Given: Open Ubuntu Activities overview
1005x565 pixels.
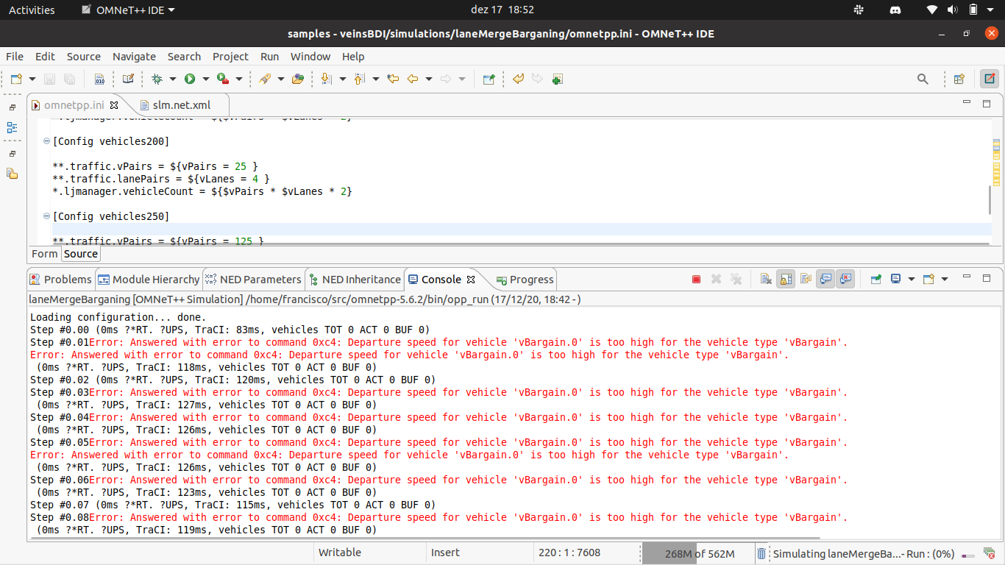Looking at the screenshot, I should point(32,10).
